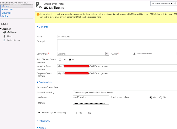
Task: Open the Mailboxes related link
Action: click(12, 33)
